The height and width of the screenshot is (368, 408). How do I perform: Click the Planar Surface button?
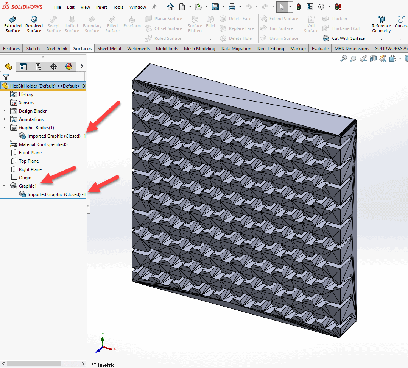pos(164,19)
